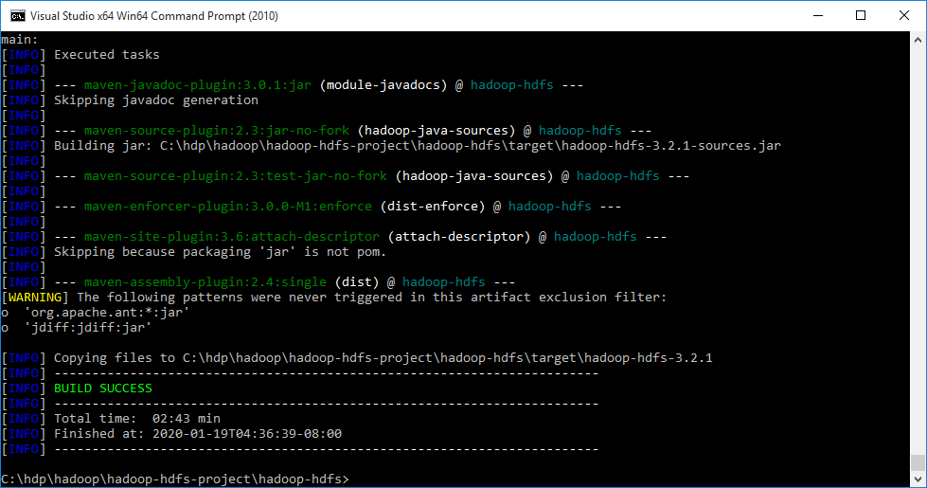Click the maven-enforcer-plugin:3.0.0-M1:enforce text

[x=227, y=206]
